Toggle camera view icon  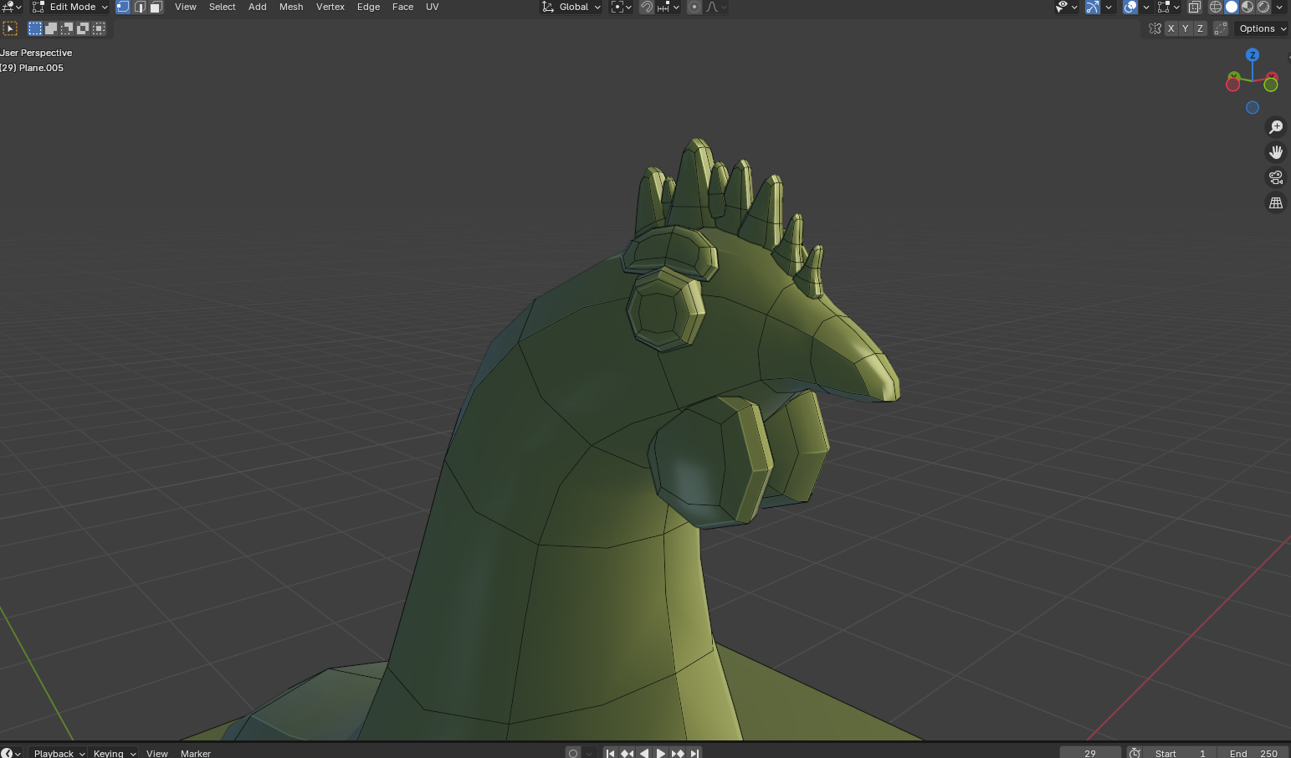point(1276,177)
